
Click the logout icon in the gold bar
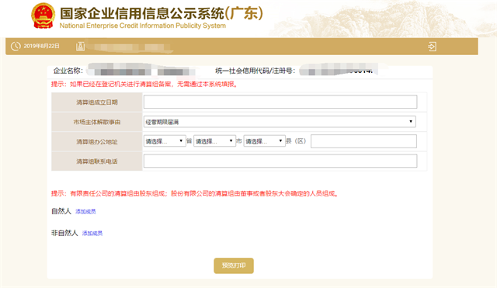coord(432,47)
